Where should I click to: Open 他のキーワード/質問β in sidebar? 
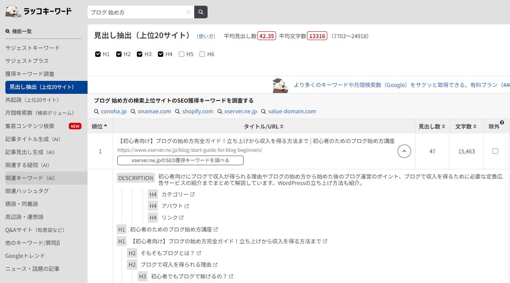coord(32,243)
